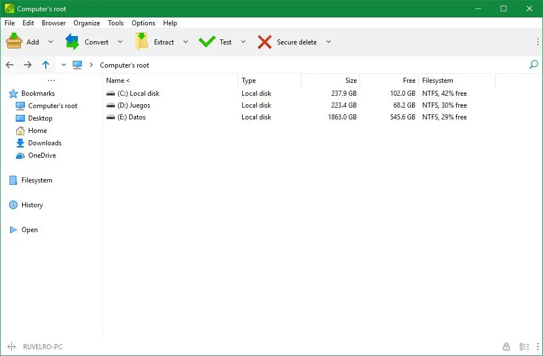This screenshot has height=356, width=543.
Task: Select the (C:) Local disk row name
Action: click(x=138, y=94)
